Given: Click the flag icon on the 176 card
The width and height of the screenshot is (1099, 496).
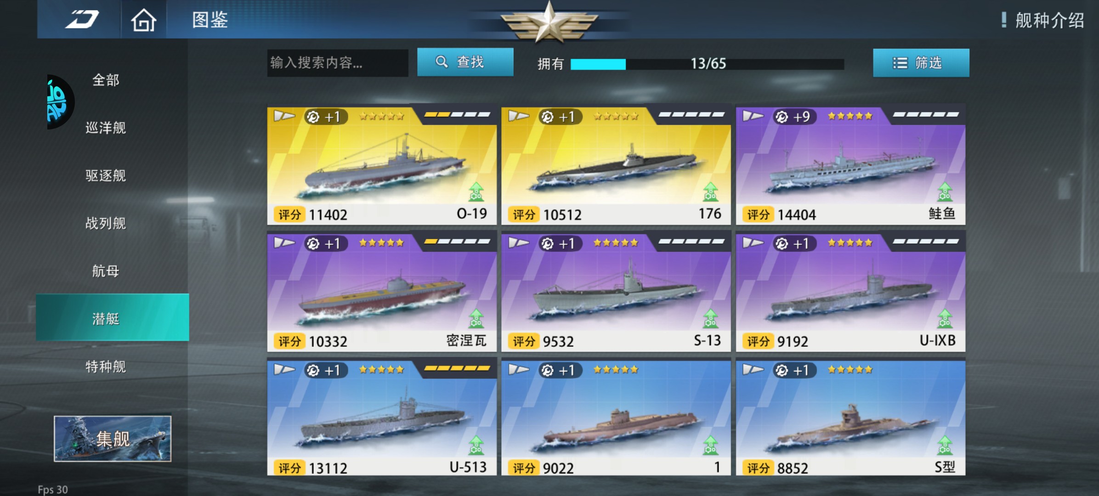Looking at the screenshot, I should (x=519, y=116).
